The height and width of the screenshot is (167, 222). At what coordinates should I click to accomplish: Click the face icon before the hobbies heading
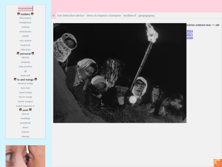point(18,14)
